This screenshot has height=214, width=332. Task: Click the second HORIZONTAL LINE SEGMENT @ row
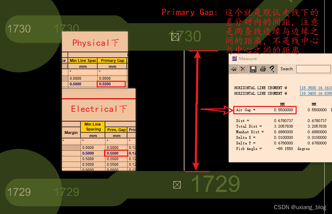coord(261,93)
